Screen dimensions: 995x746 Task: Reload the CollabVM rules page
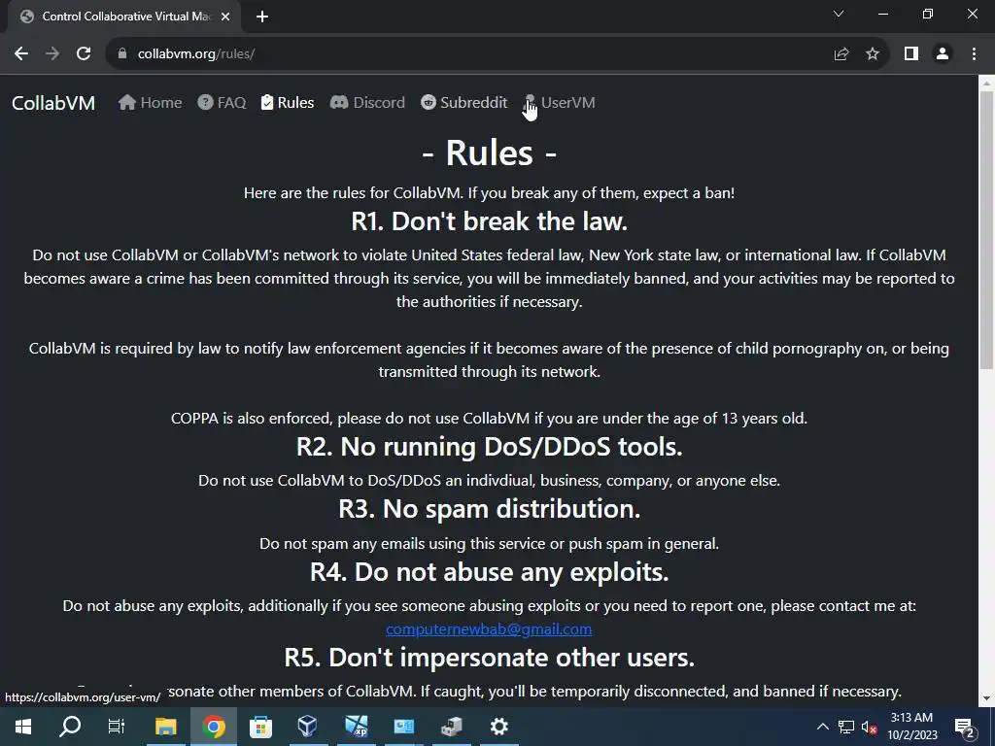pyautogui.click(x=84, y=54)
